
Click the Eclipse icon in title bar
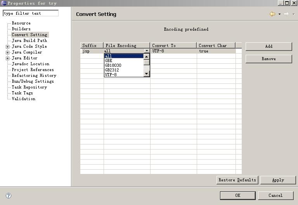coord(4,3)
